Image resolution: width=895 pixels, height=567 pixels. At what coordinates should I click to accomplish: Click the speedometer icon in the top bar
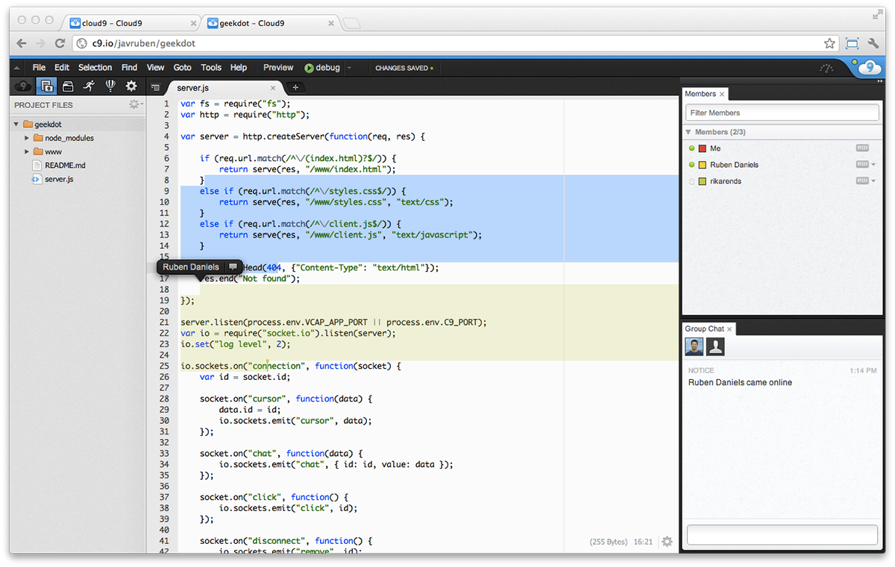pos(826,68)
